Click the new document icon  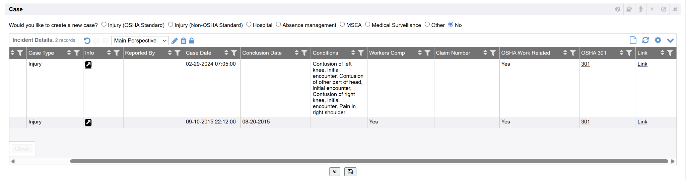(x=633, y=40)
